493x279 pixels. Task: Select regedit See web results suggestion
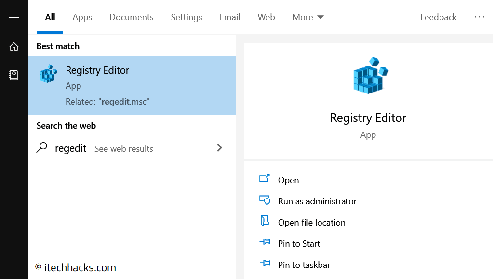(104, 149)
